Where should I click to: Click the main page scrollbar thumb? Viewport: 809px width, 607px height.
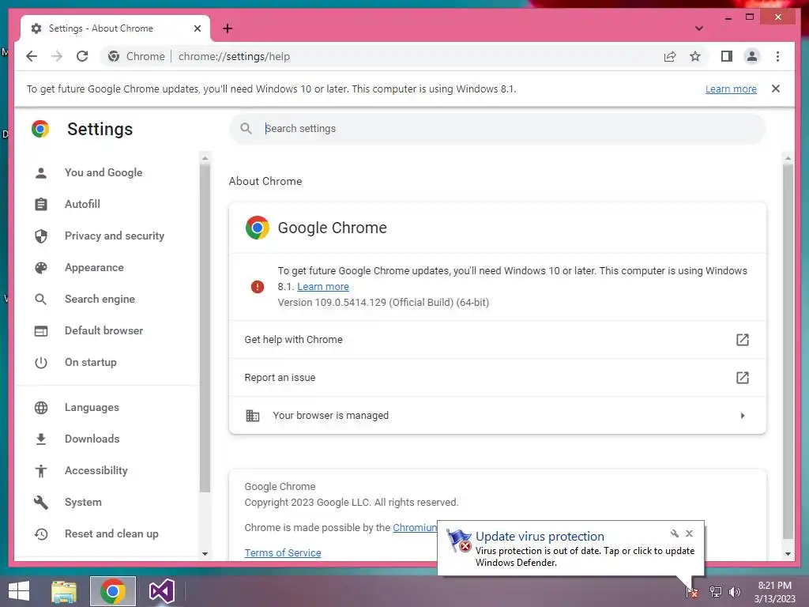788,351
